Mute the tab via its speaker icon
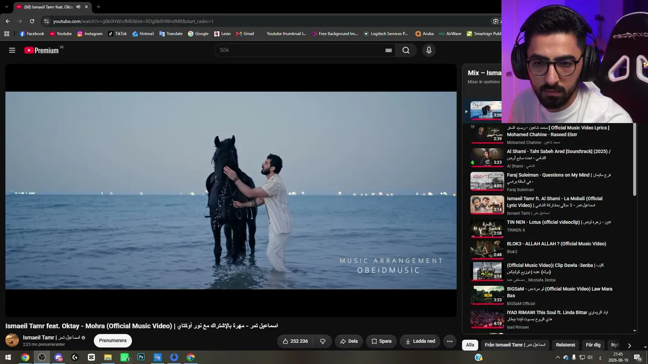The width and height of the screenshot is (648, 364). click(78, 7)
